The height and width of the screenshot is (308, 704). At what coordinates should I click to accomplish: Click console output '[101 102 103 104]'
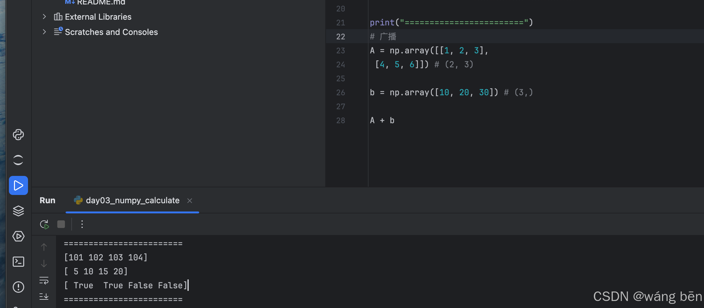(x=106, y=258)
